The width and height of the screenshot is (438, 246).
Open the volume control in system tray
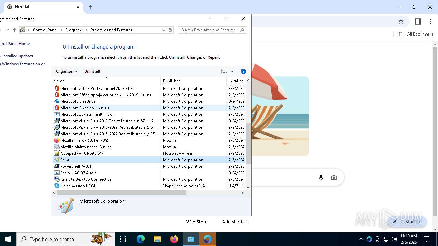[394, 239]
